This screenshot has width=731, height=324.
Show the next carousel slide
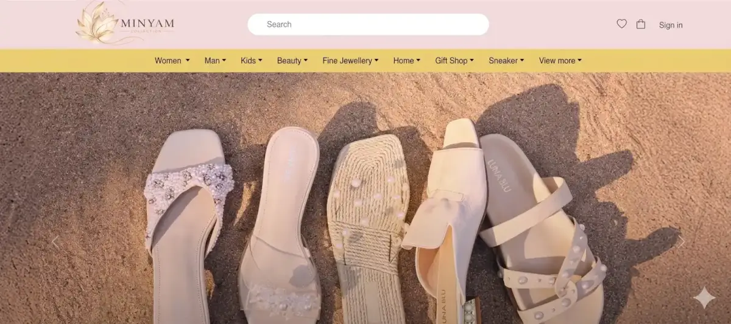681,242
